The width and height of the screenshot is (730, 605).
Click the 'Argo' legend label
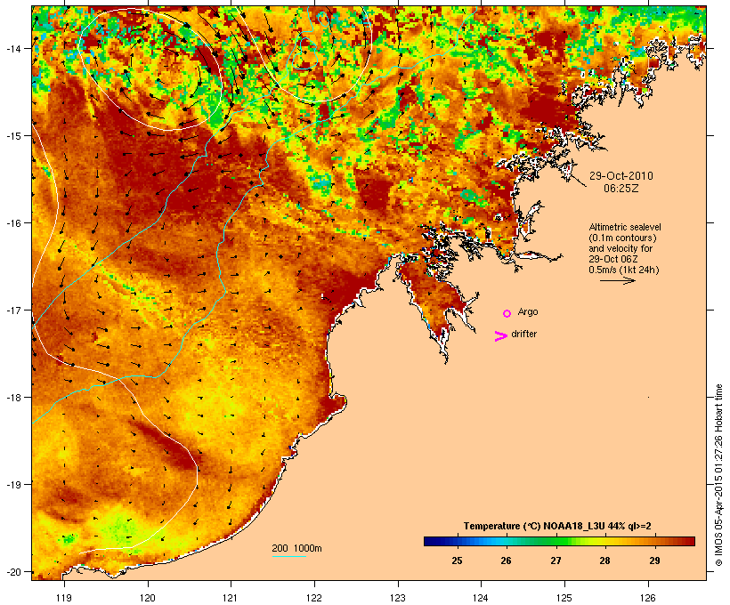[528, 311]
